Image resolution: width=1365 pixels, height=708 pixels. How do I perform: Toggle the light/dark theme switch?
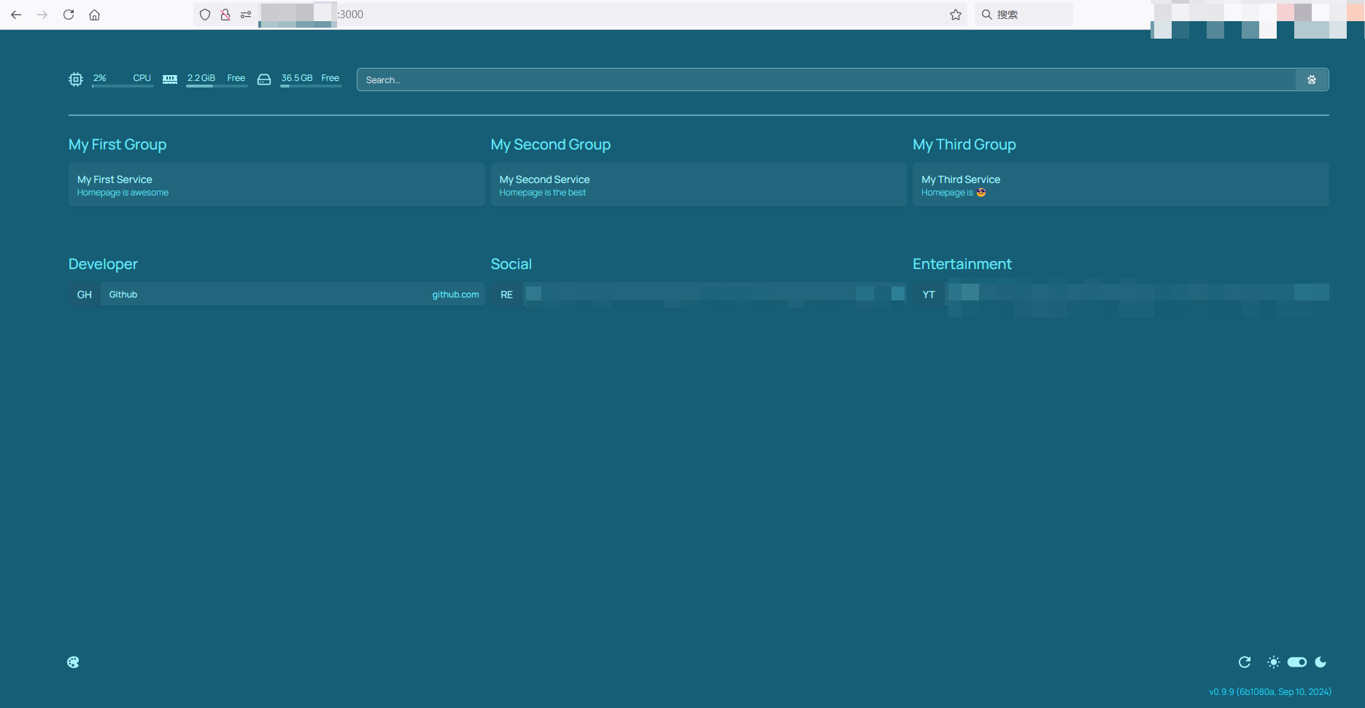point(1297,662)
